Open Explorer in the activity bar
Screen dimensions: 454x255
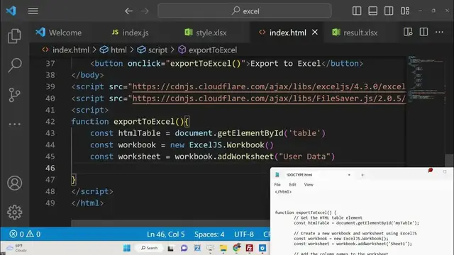(x=14, y=36)
